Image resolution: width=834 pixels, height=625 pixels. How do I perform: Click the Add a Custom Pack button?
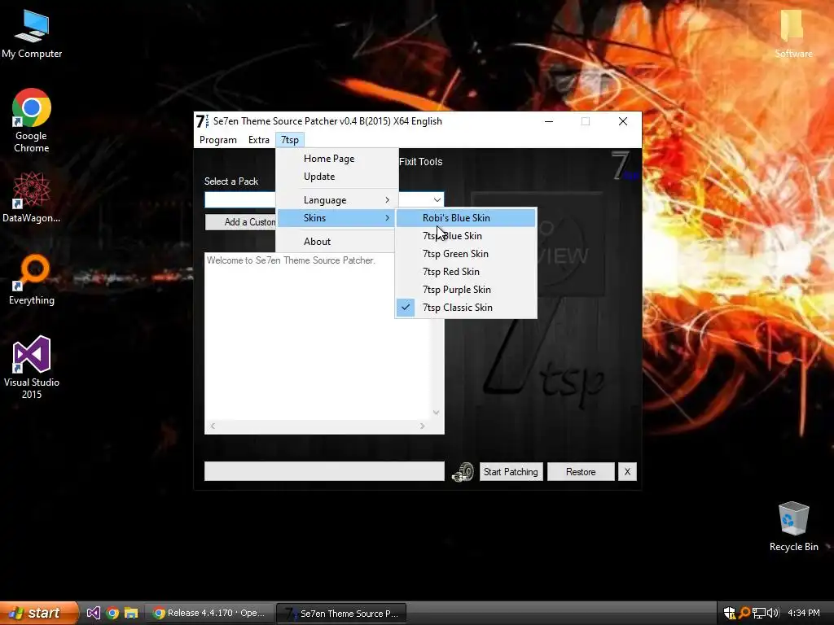240,222
